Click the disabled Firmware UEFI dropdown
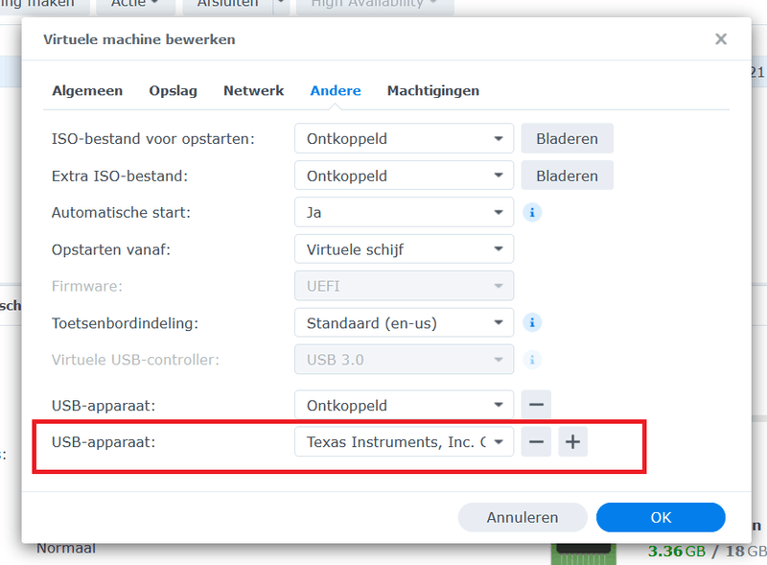The height and width of the screenshot is (565, 767). pyautogui.click(x=404, y=286)
